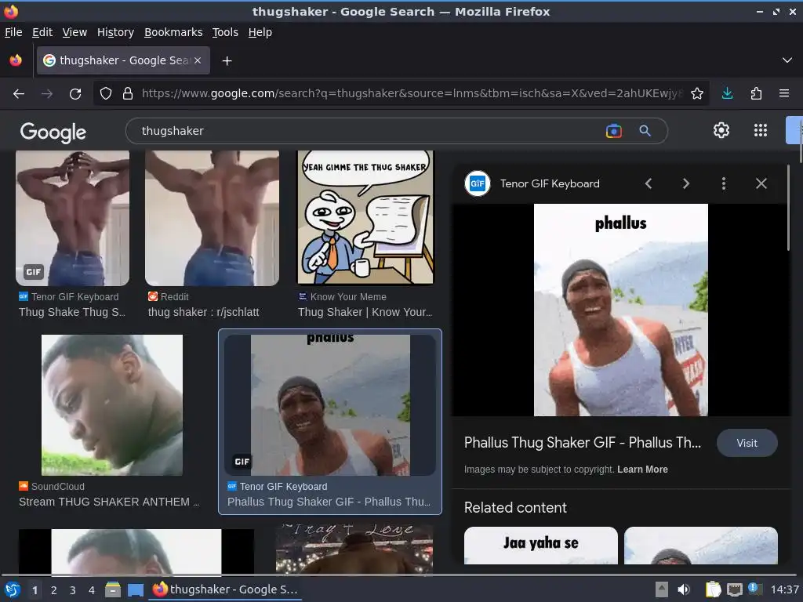Bookmark this page with the star icon

point(697,94)
